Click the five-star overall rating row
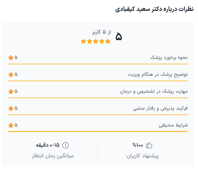Image resolution: width=198 pixels, height=170 pixels. tap(96, 41)
